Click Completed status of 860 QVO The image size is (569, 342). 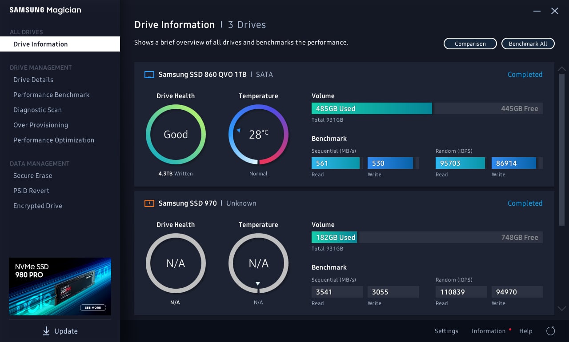tap(525, 75)
